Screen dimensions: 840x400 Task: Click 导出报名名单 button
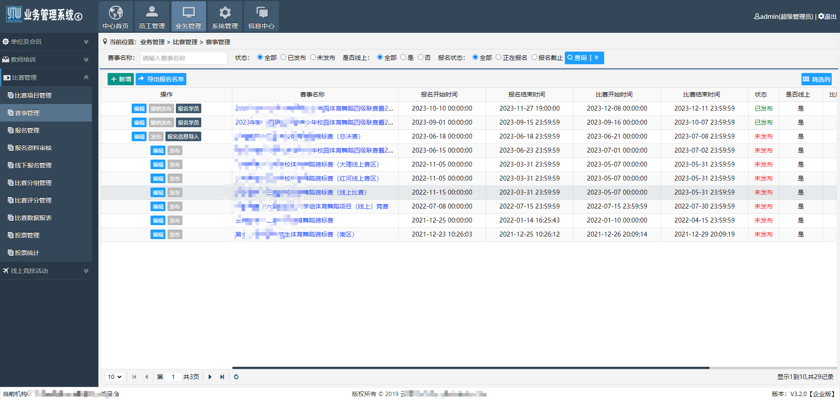pyautogui.click(x=161, y=79)
